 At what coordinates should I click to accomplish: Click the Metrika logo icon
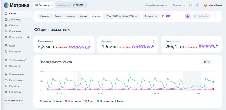pos(6,5)
